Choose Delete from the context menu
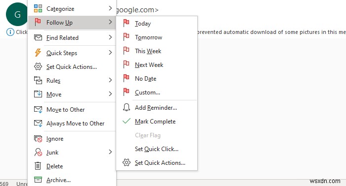The image size is (346, 186). click(x=72, y=166)
